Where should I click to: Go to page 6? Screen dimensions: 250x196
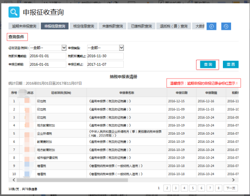201,188
